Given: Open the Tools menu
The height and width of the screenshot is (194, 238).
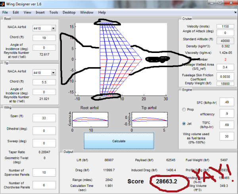Looking at the screenshot, I should tap(54, 12).
